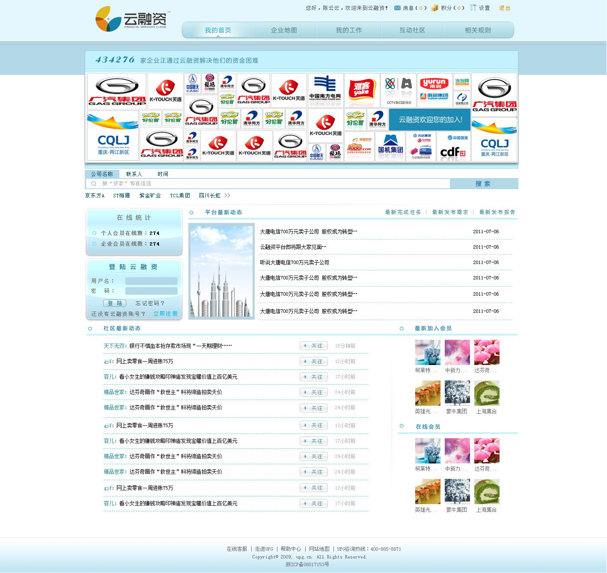Screen dimensions: 607x573
Task: Open 达芬奇 avatar under 最新加入会员
Action: coord(487,352)
